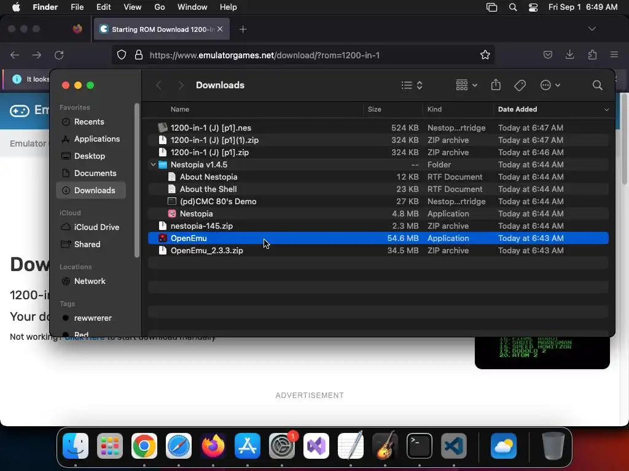This screenshot has height=471, width=629.
Task: Open Firefox list all tabs chevron
Action: 592,29
